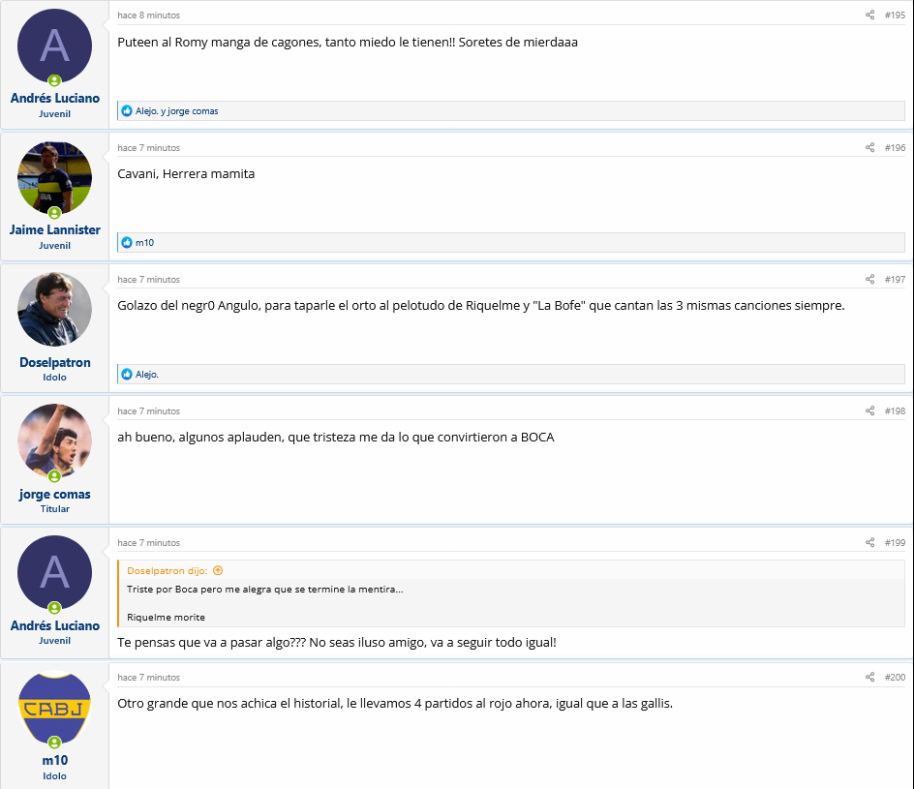Expand the quoted text 'Riquelme morite' block
This screenshot has height=789, width=914.
click(x=167, y=617)
